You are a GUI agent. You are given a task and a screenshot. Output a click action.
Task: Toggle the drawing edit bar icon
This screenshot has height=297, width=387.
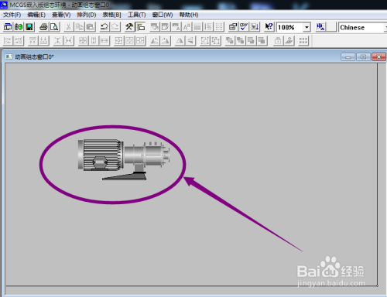click(140, 27)
